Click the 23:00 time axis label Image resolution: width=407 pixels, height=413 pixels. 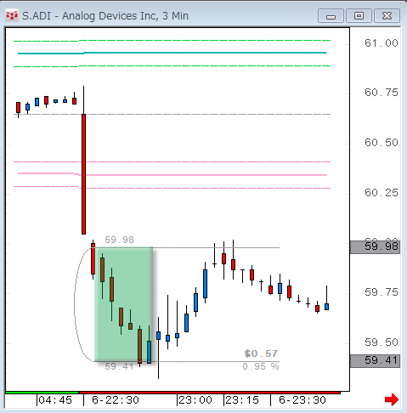[195, 400]
